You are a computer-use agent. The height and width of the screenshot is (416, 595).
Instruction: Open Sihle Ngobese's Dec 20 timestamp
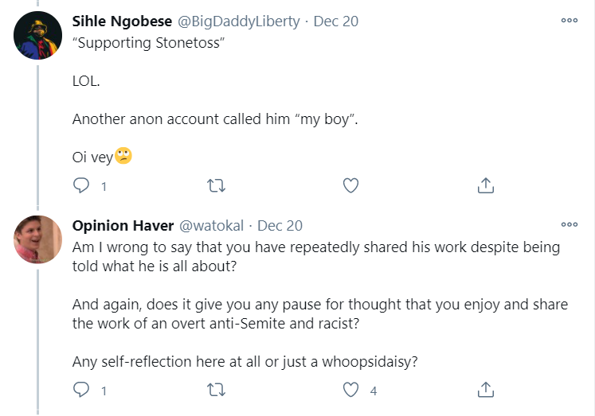337,21
